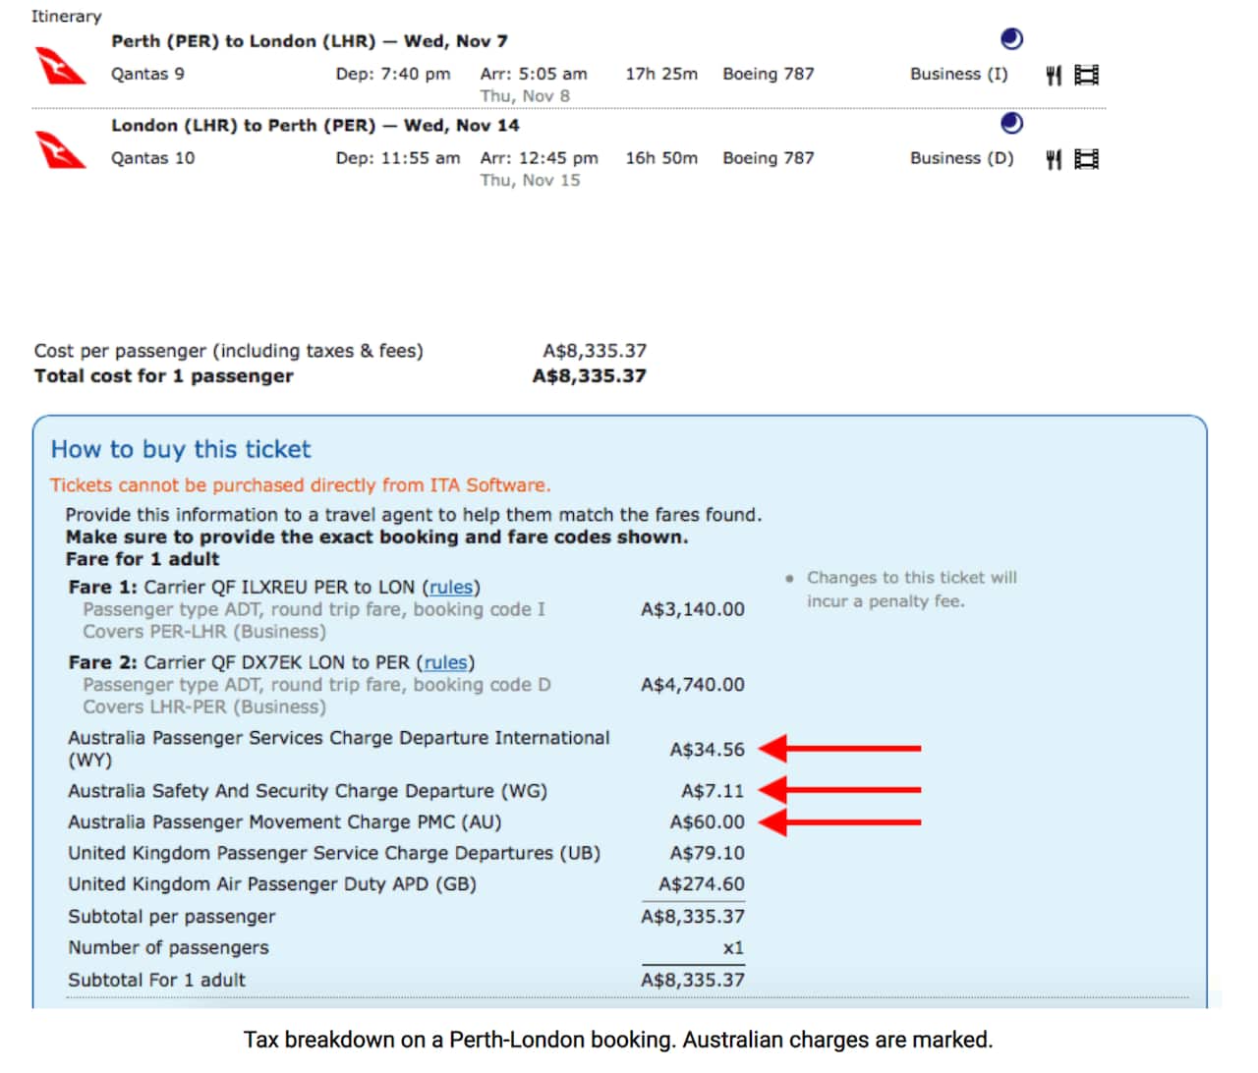This screenshot has height=1073, width=1258.
Task: Open the rules link for Fare 2
Action: click(x=446, y=662)
